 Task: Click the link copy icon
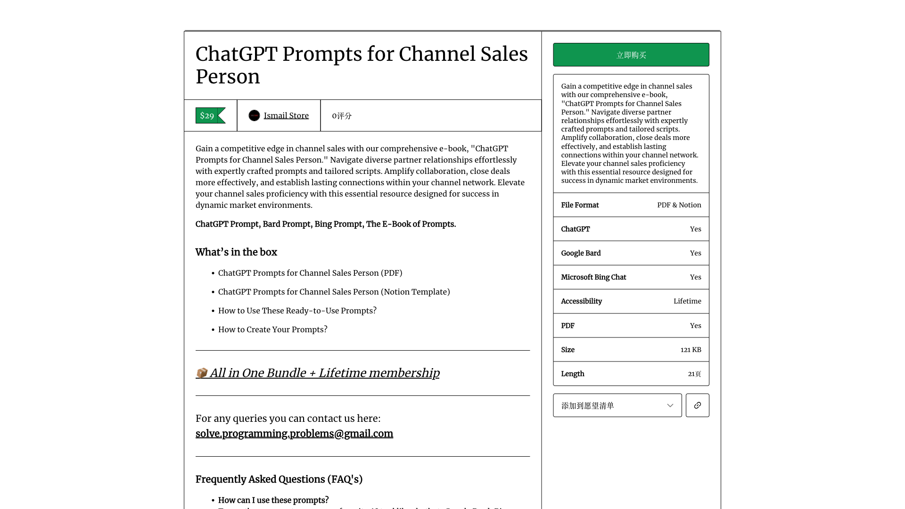(698, 405)
